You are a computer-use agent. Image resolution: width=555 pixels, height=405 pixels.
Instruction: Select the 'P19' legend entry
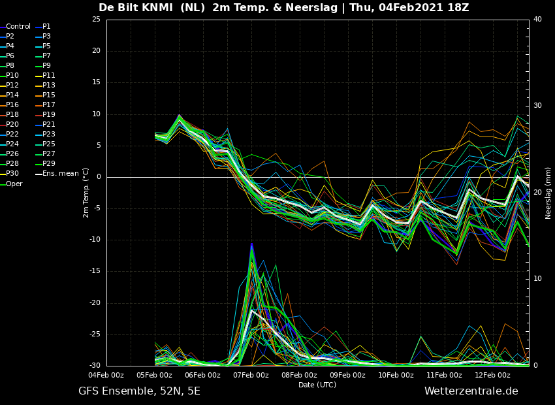(45, 115)
